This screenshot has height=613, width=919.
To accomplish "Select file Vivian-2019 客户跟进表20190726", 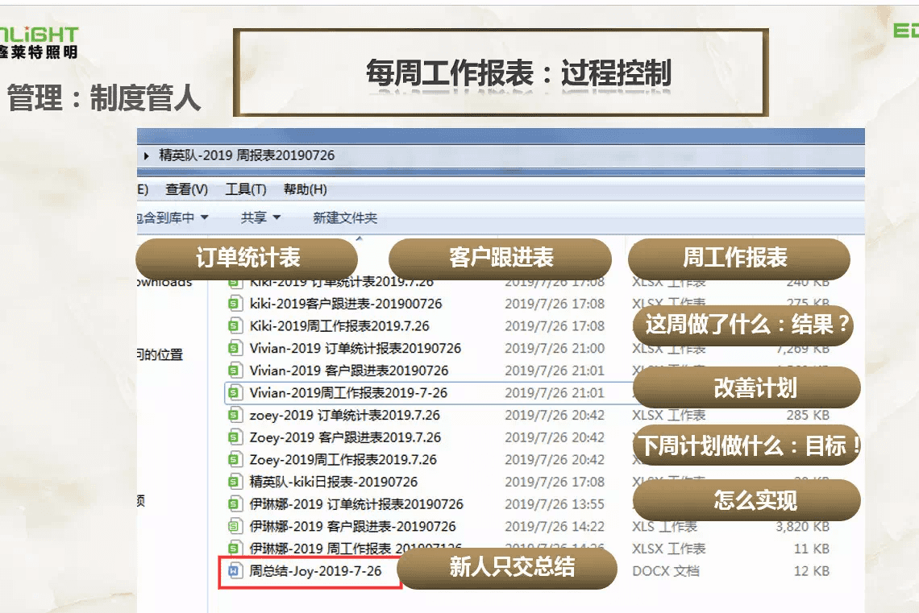I will [x=349, y=371].
